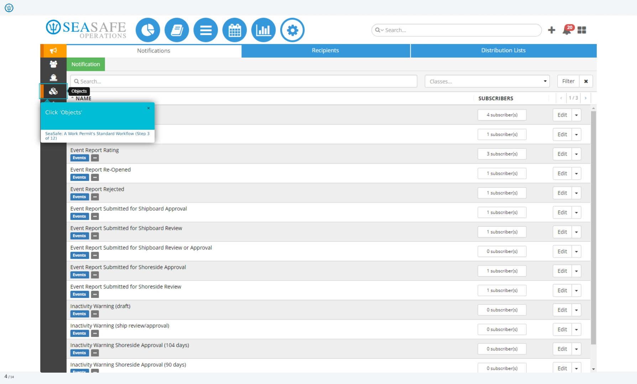Click the plus add icon
The image size is (637, 384).
tap(552, 30)
